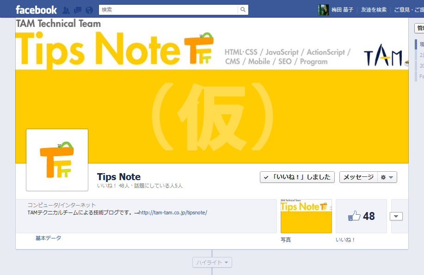The width and height of the screenshot is (424, 275).
Task: Expand the apps row dropdown arrow
Action: pos(396,216)
